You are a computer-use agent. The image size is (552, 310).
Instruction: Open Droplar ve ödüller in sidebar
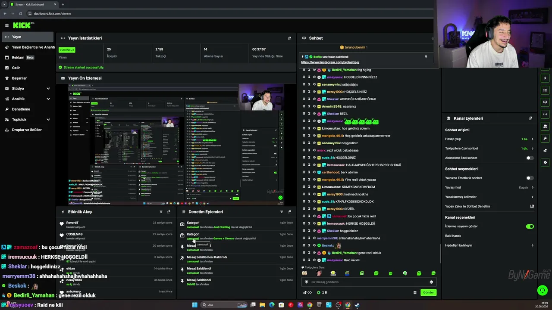click(x=28, y=130)
